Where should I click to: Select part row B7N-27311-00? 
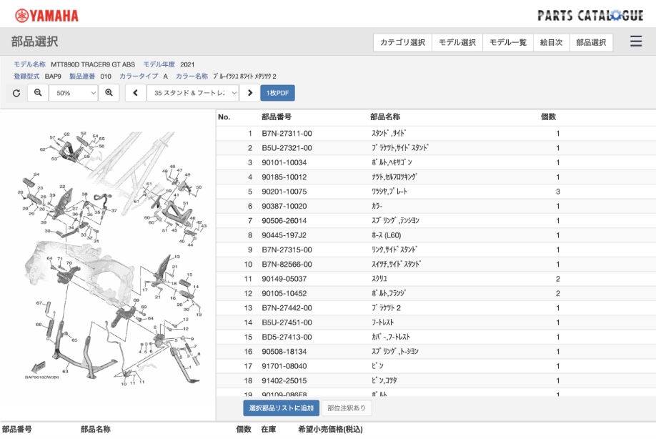click(x=436, y=134)
